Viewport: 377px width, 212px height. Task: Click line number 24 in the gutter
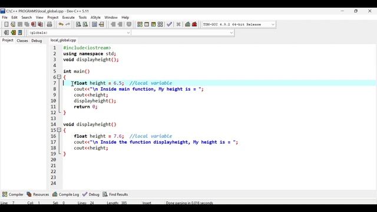[x=54, y=183]
